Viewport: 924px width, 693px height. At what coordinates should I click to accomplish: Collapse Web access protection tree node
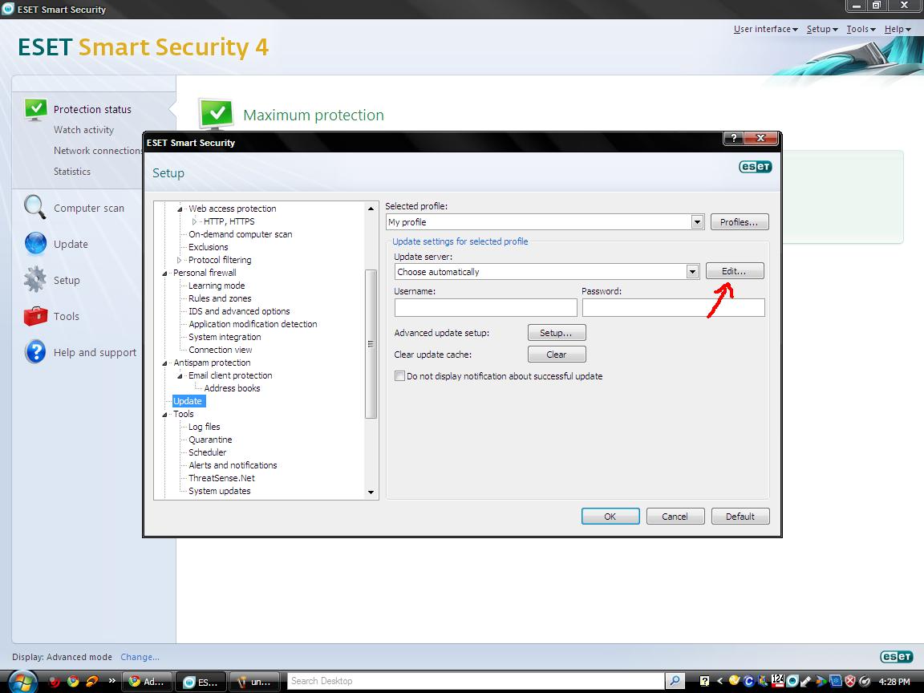point(180,209)
